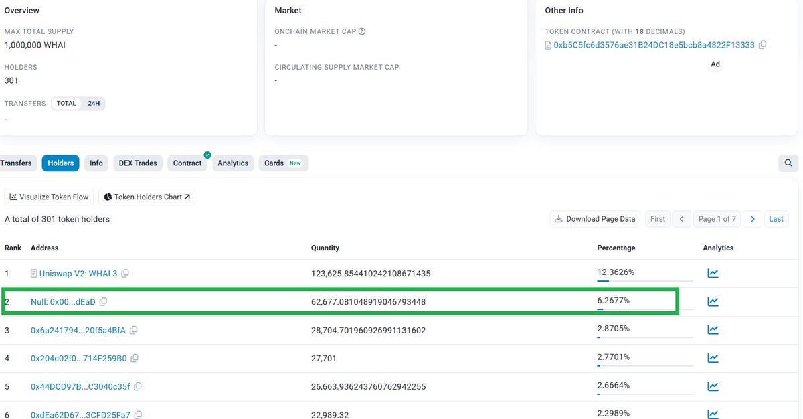The height and width of the screenshot is (419, 803).
Task: Open the search magnifier in tab bar
Action: point(788,163)
